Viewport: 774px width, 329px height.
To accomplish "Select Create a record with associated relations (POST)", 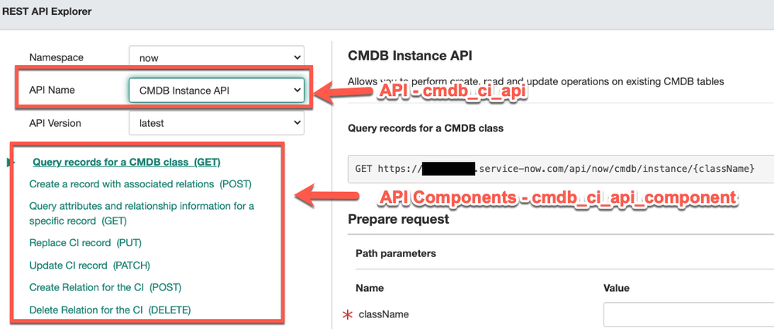I will (141, 184).
